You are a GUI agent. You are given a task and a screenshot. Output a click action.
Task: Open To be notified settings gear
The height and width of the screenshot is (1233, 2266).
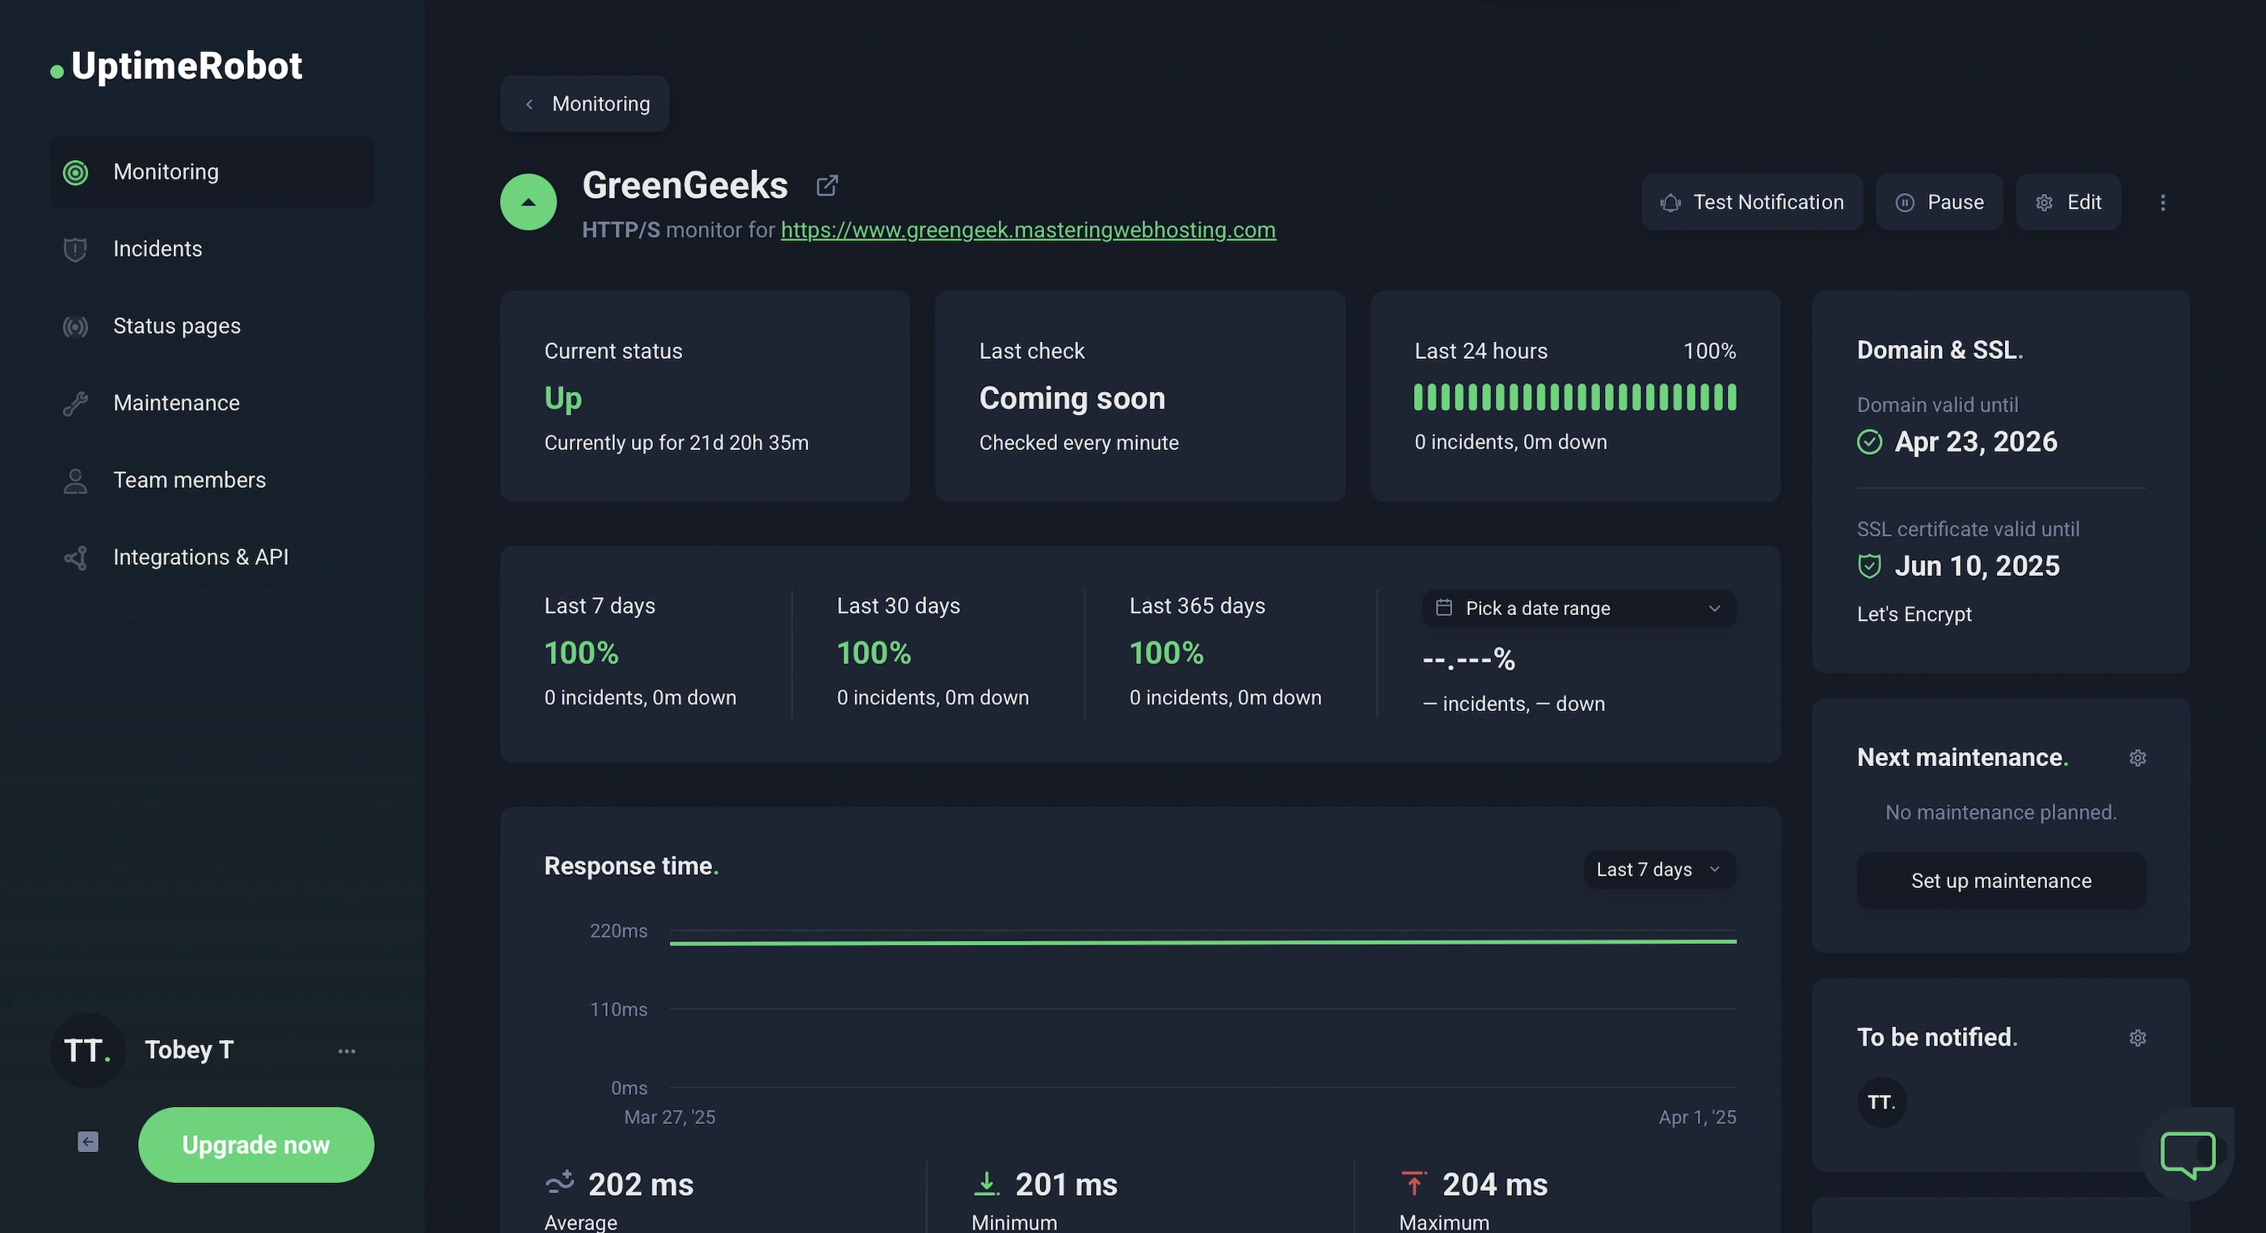click(2138, 1037)
